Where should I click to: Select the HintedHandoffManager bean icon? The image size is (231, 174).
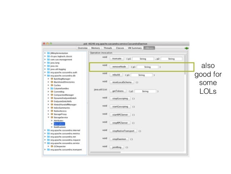coord(52,105)
